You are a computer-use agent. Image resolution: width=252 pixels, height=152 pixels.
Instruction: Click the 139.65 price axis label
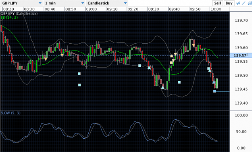[x=241, y=34]
